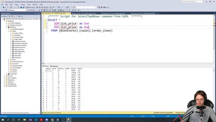Collapse the SELECT statement outline in editor

(47, 20)
